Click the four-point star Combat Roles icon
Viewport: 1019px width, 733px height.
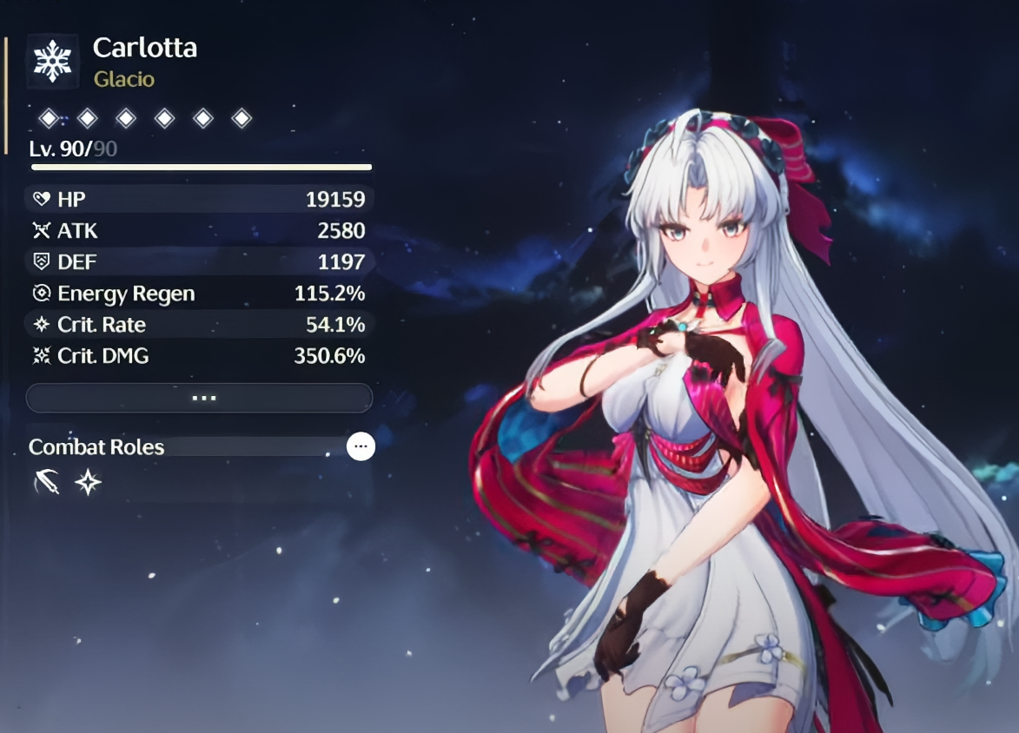coord(89,482)
